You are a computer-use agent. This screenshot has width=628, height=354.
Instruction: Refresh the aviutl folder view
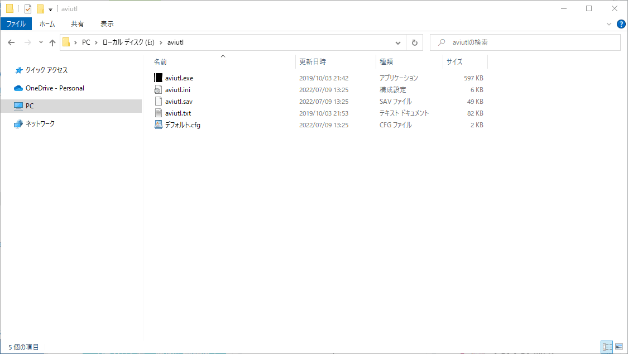[x=415, y=42]
